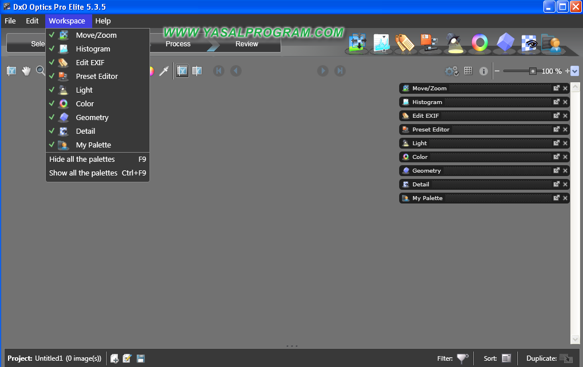
Task: Click the Geometry cube dock icon
Action: [505, 43]
